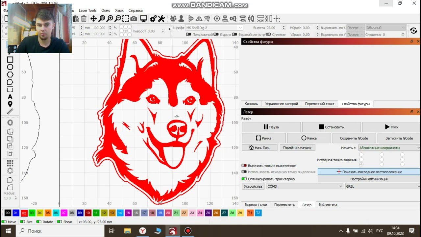Click the Пуск start button

(x=391, y=127)
